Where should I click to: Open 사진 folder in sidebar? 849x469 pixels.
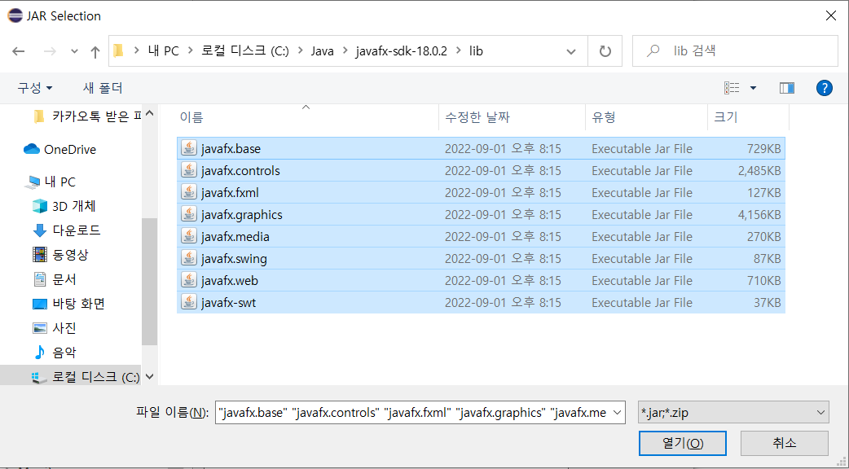click(x=54, y=328)
